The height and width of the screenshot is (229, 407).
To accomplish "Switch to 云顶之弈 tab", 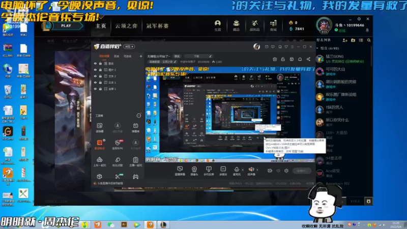I will coord(126,26).
